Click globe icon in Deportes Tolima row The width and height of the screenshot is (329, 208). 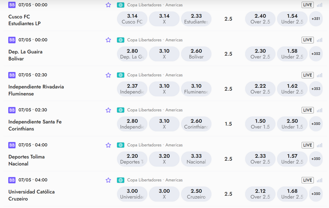pos(121,145)
